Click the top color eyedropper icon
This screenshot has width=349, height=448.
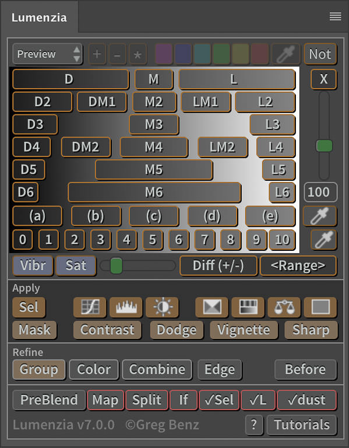coord(286,54)
